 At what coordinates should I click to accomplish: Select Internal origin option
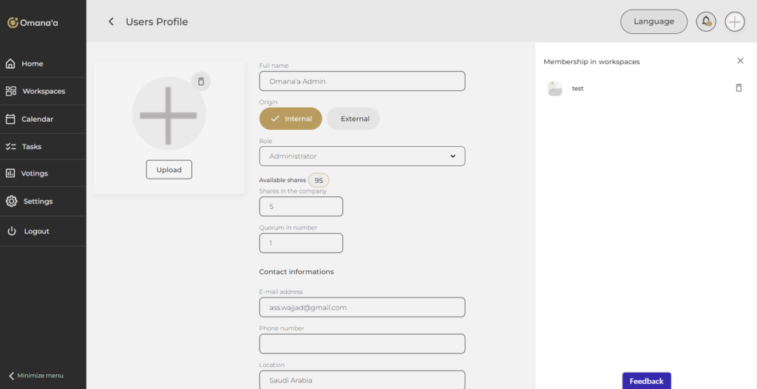tap(291, 119)
